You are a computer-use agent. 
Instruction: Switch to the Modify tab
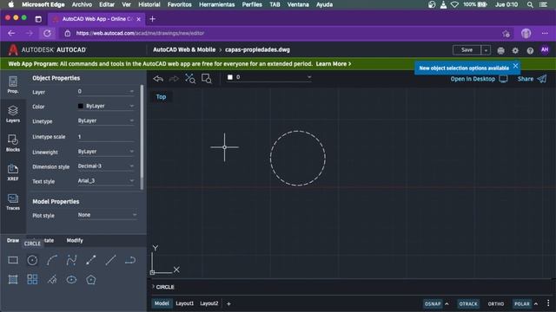tap(75, 240)
